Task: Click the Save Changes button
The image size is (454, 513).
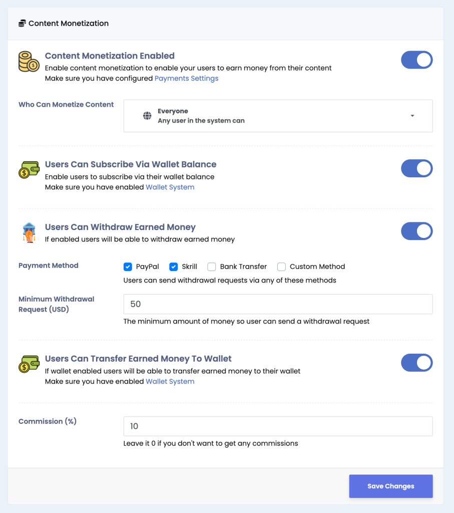Action: coord(391,486)
